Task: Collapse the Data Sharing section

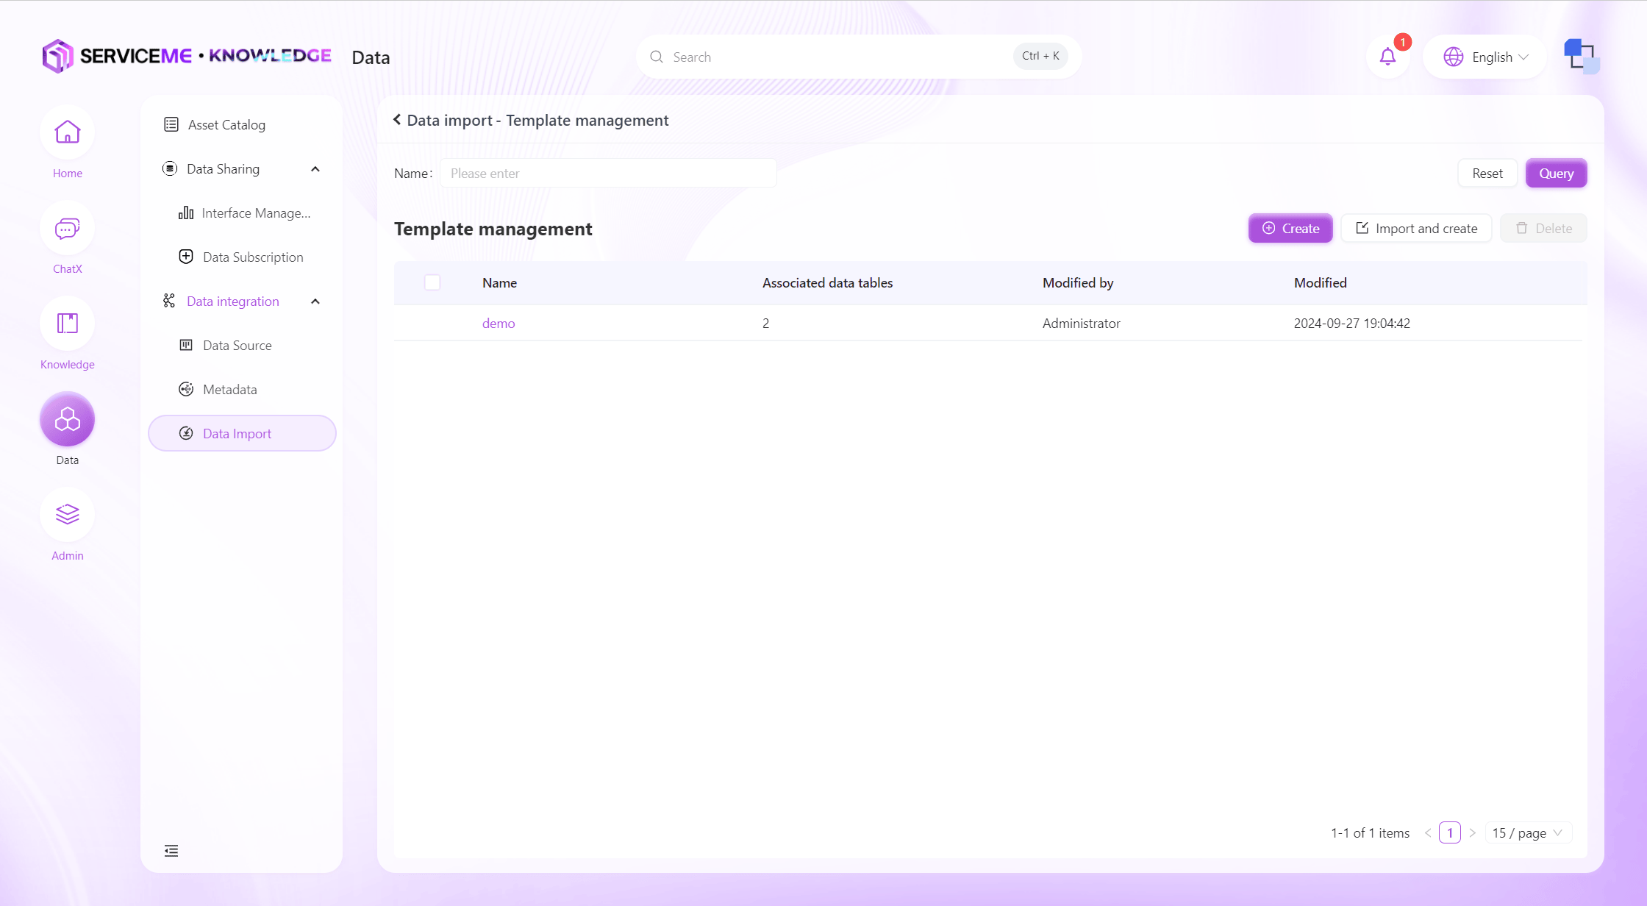Action: point(315,169)
